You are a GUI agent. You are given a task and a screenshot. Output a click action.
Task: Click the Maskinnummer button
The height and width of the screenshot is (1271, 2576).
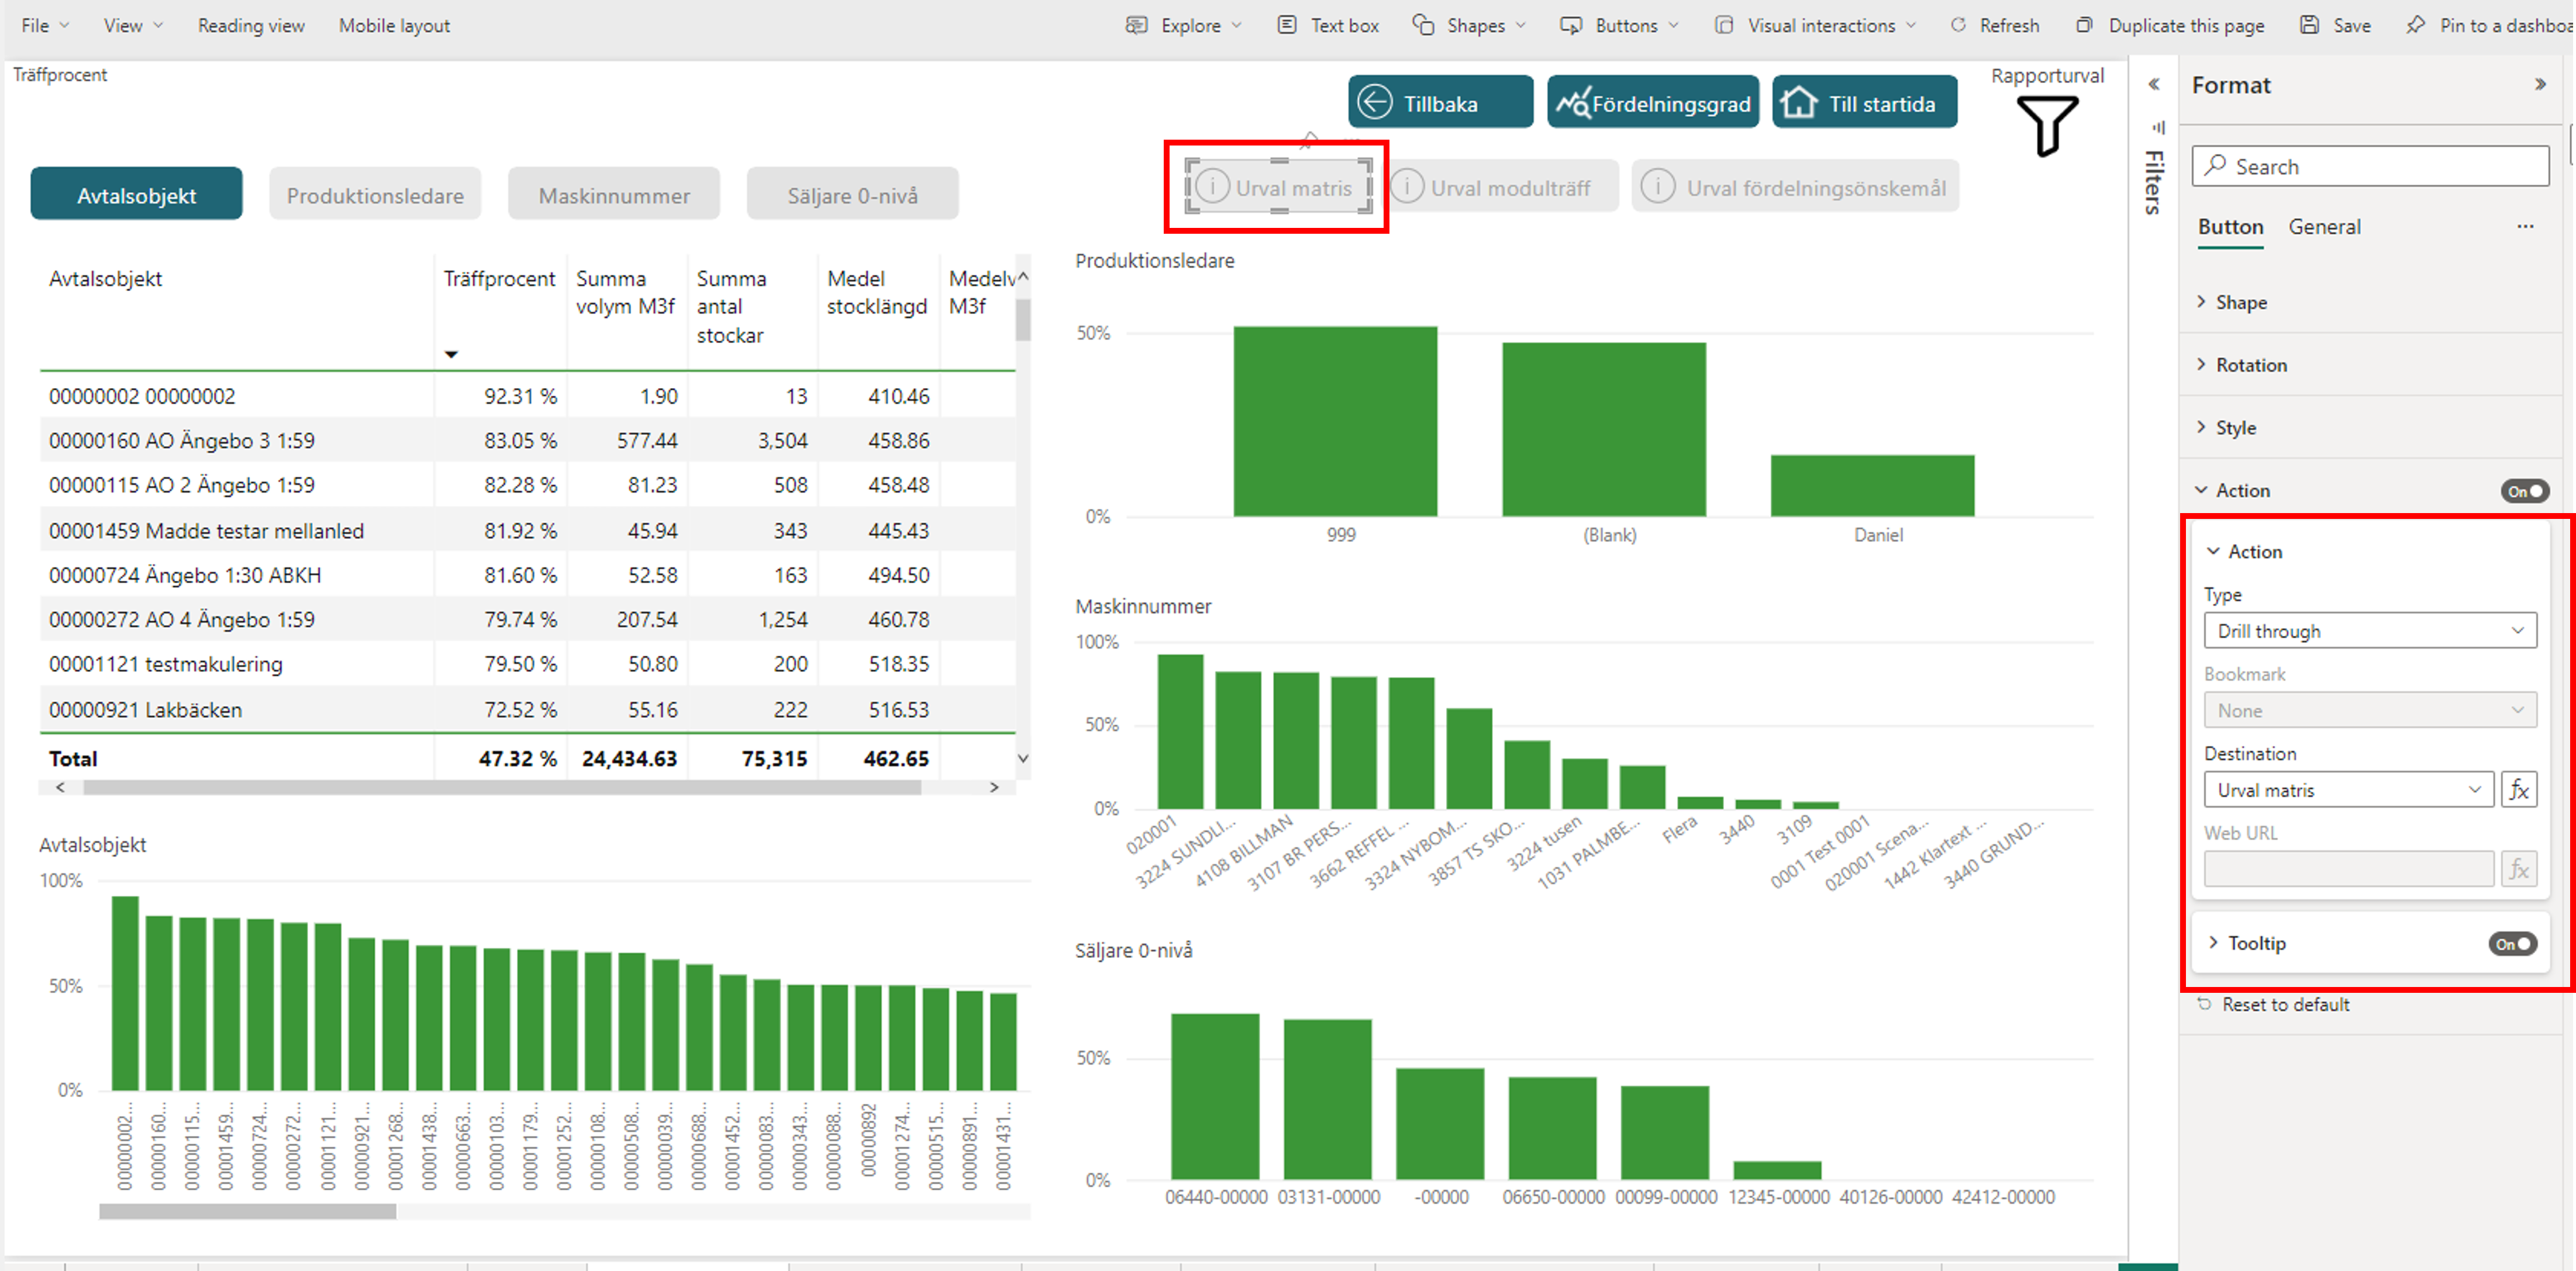614,195
